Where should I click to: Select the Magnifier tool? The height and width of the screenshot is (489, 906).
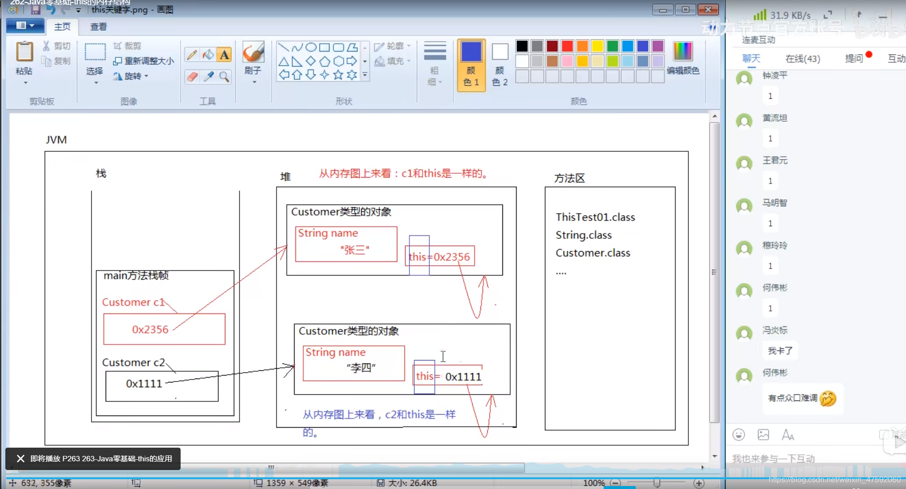[224, 76]
